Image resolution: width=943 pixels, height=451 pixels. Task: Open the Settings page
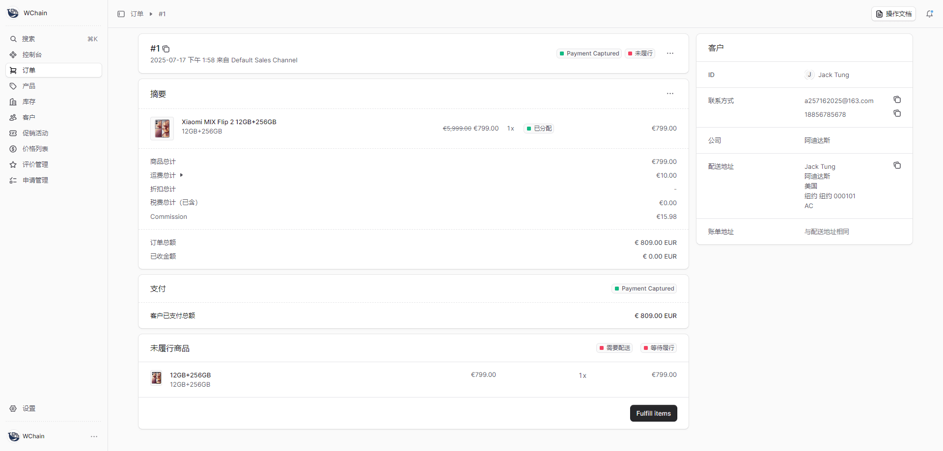(29, 408)
